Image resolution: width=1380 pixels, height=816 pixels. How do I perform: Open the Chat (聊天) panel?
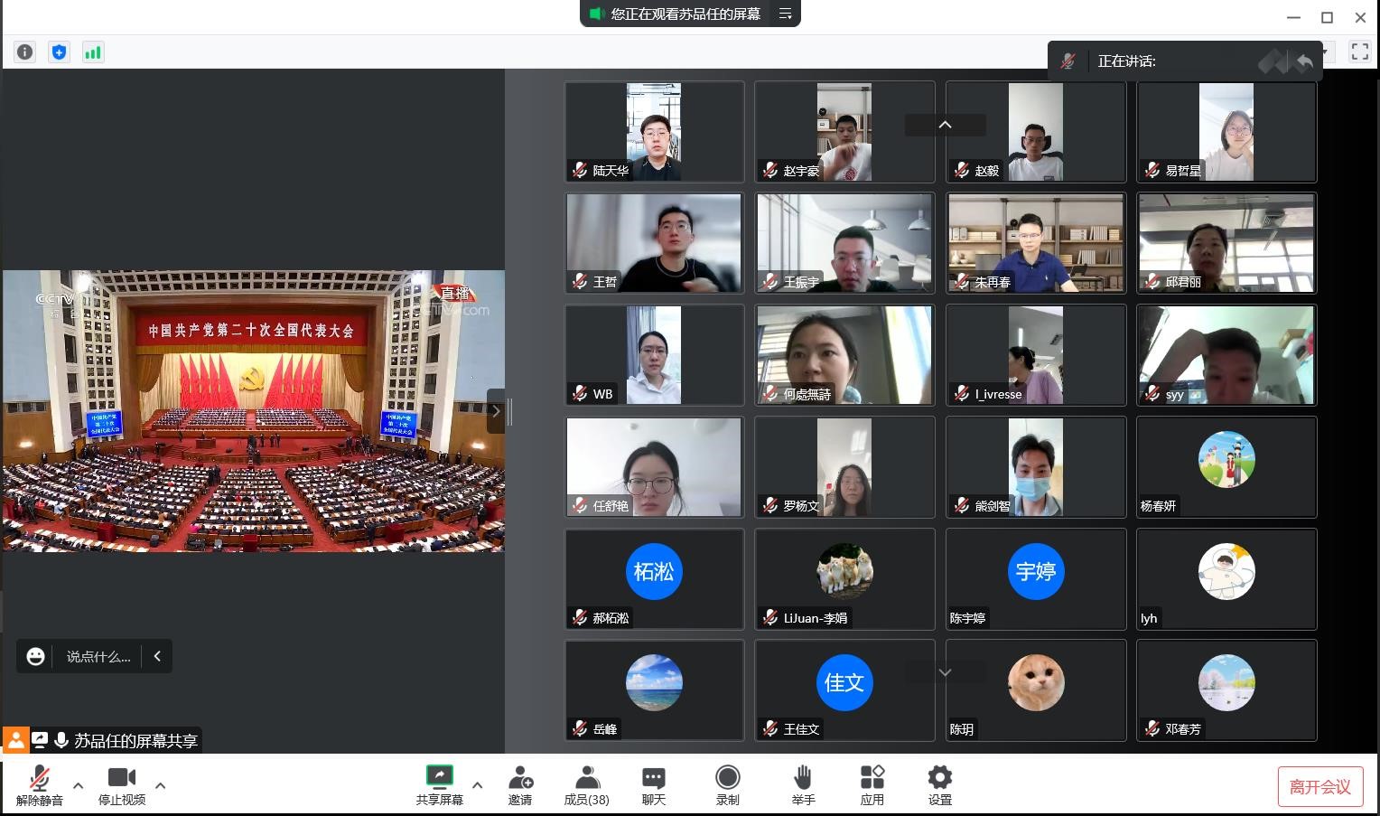point(654,785)
